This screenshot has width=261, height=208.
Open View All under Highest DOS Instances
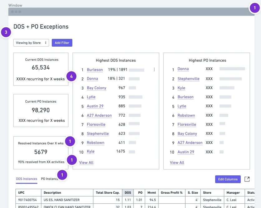86,162
